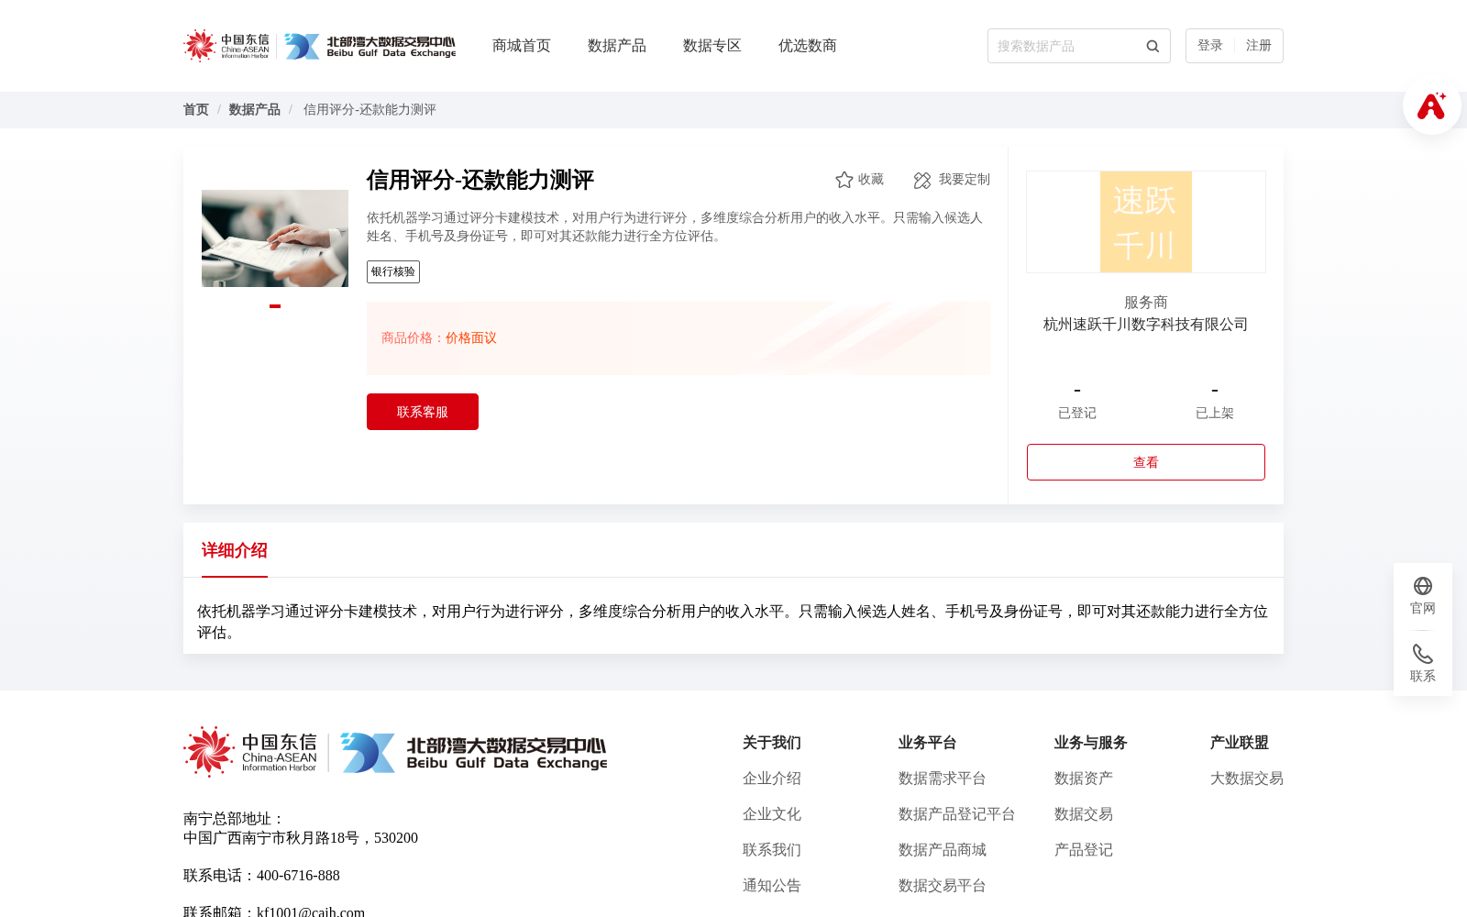Image resolution: width=1467 pixels, height=917 pixels.
Task: Click the 登录 link
Action: point(1210,46)
